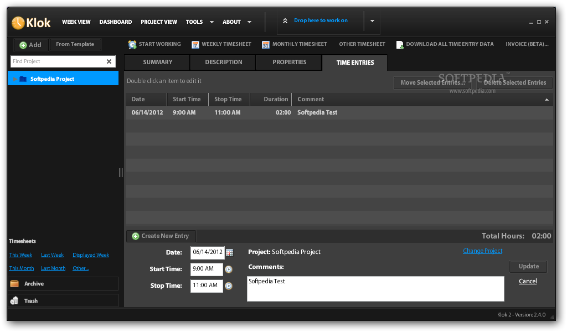Open the Weekly Timesheet
This screenshot has height=332, width=567.
pos(226,44)
